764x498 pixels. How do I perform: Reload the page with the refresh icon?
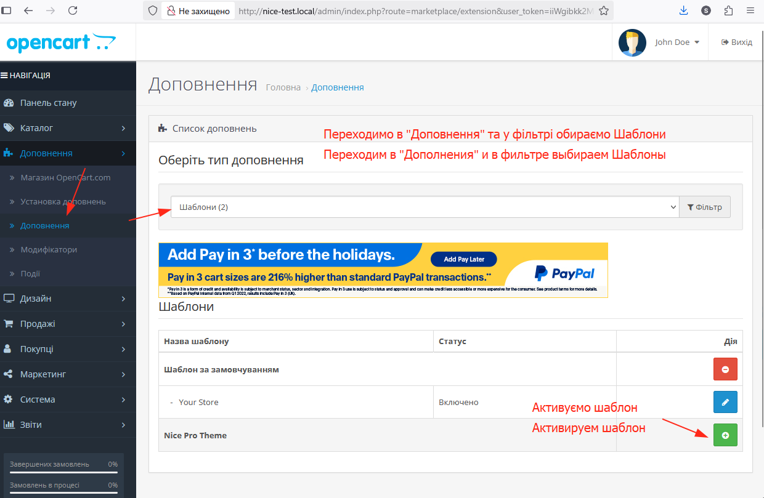pyautogui.click(x=73, y=10)
